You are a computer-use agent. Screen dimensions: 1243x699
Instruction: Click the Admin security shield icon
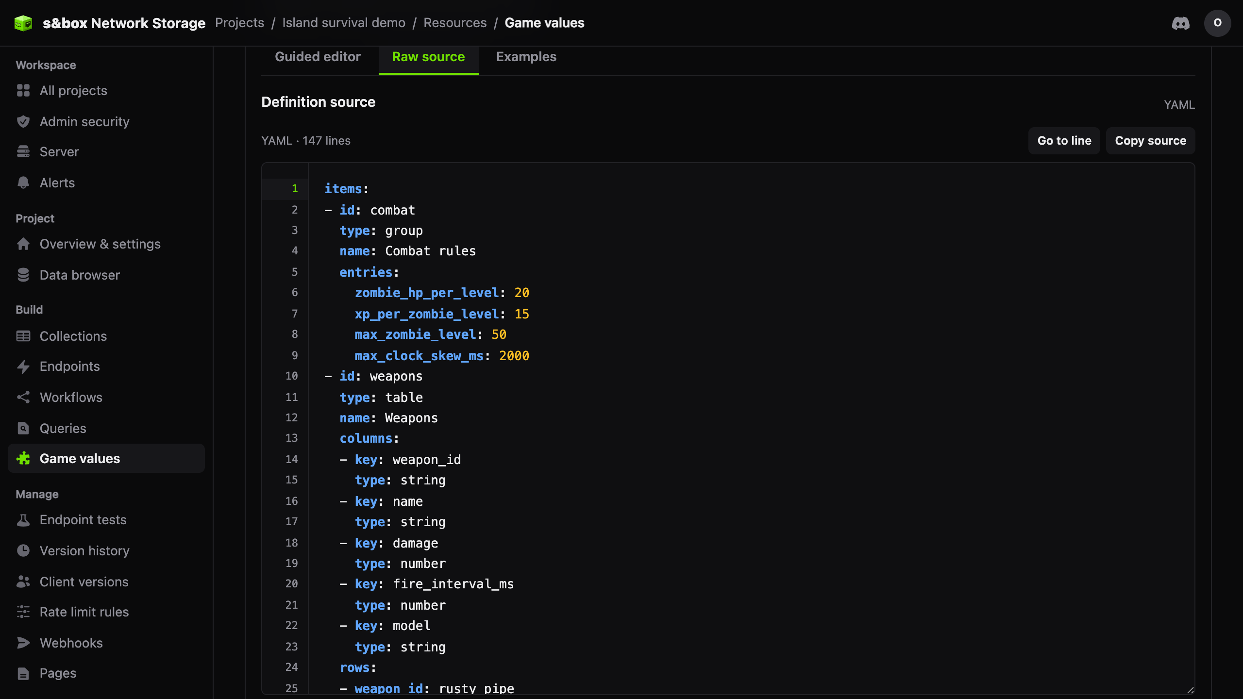coord(23,121)
